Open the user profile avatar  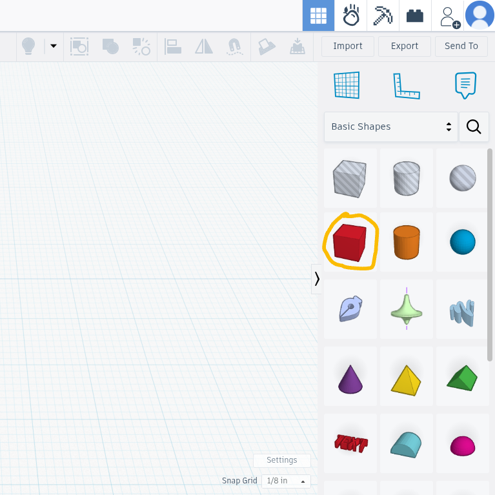[480, 15]
